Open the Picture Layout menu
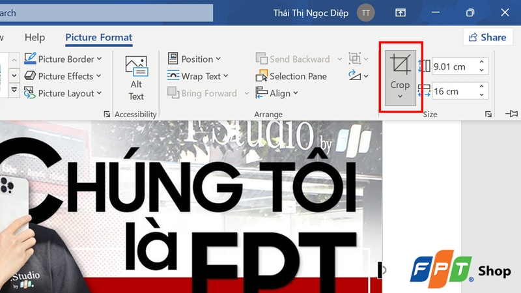Screen dimensions: 521x293 pos(63,93)
